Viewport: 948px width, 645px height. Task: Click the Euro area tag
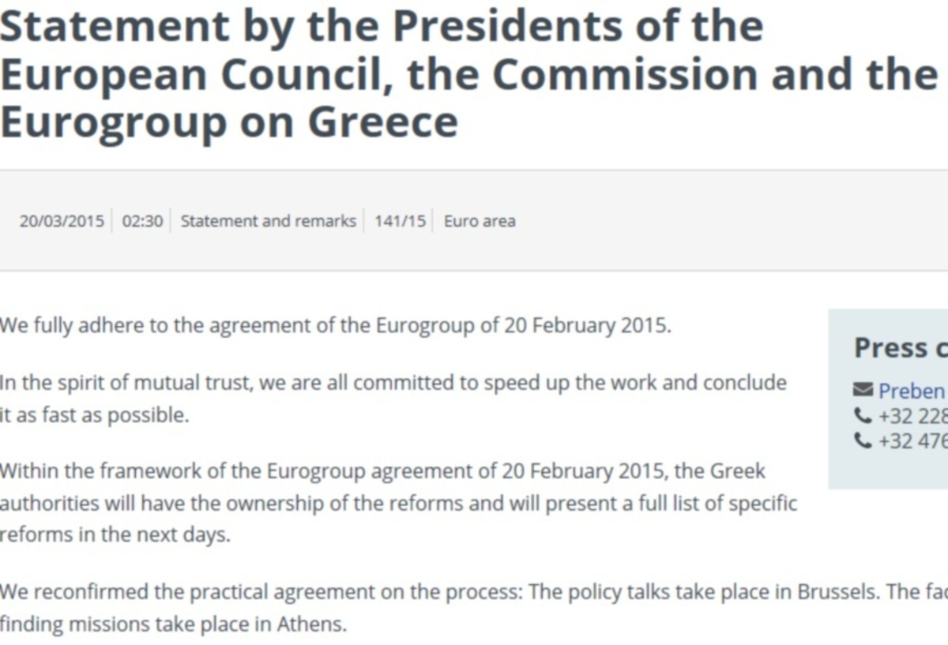[480, 221]
